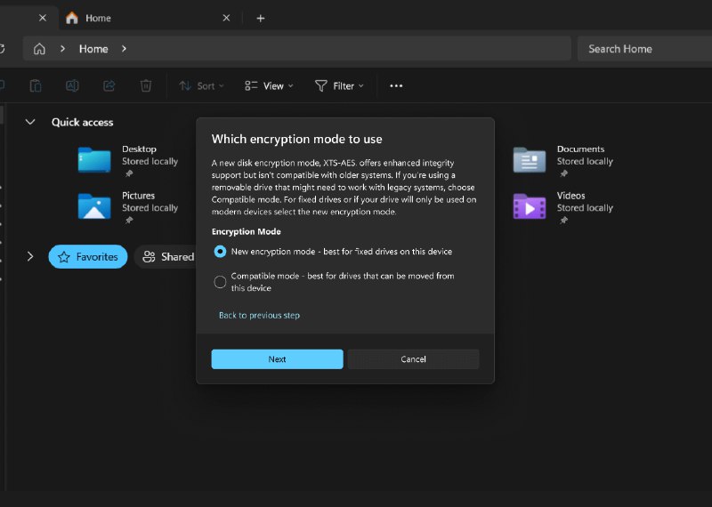Click the Delete trash can icon
This screenshot has width=712, height=507.
point(146,85)
